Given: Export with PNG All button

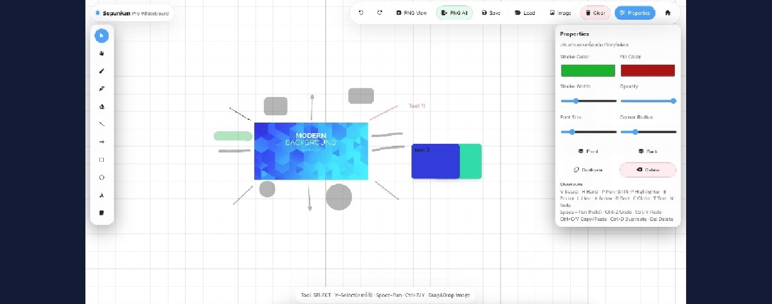Looking at the screenshot, I should coord(454,13).
